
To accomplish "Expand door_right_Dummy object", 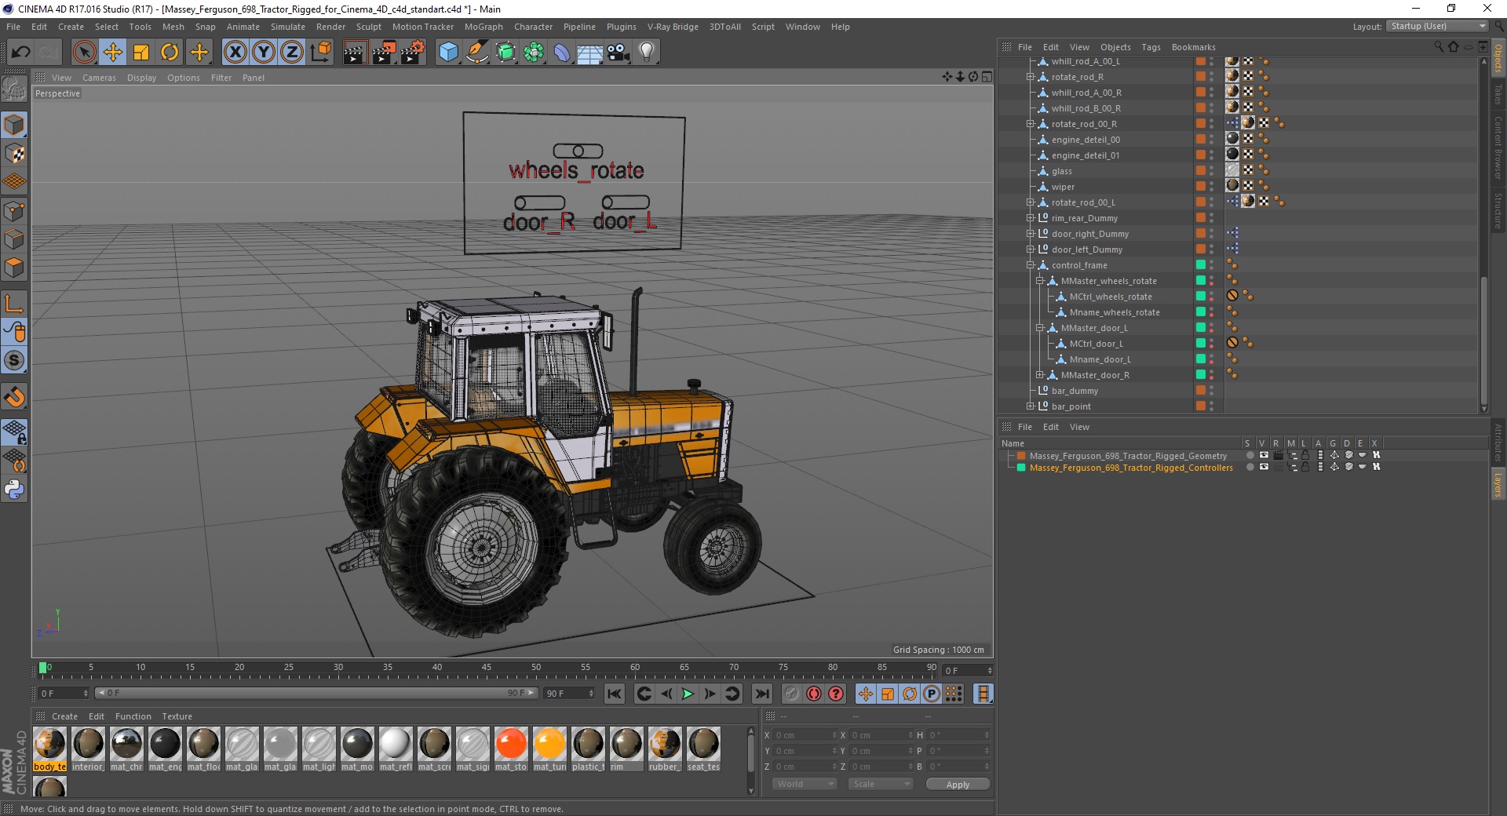I will (1030, 234).
